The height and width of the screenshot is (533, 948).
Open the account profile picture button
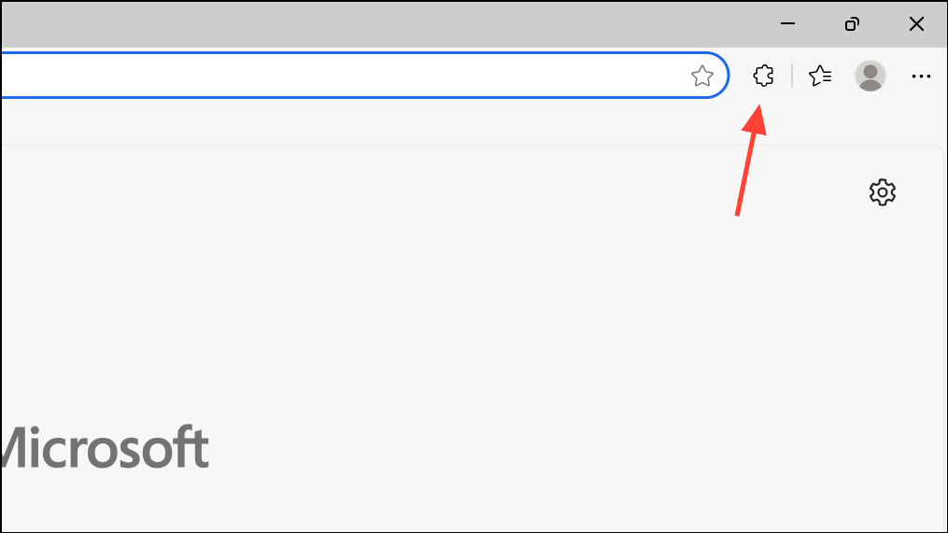coord(870,77)
